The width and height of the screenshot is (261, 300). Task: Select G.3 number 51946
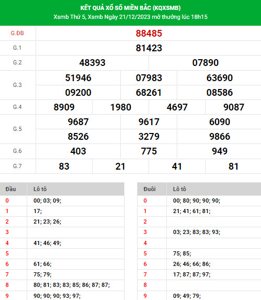point(78,78)
